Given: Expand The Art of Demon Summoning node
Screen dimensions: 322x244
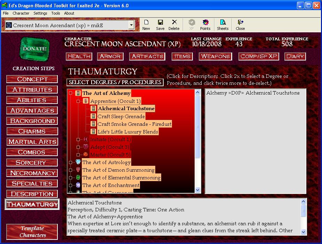Looking at the screenshot, I should tap(70, 170).
